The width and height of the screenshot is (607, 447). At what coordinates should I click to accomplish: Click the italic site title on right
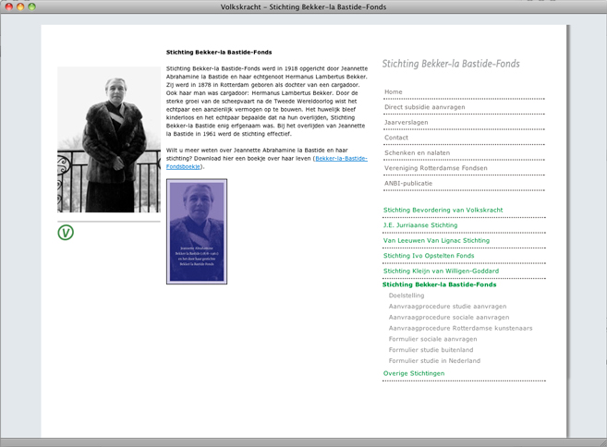(451, 64)
